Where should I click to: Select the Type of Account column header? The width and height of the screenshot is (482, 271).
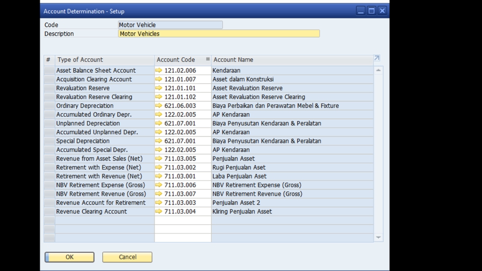click(x=104, y=60)
